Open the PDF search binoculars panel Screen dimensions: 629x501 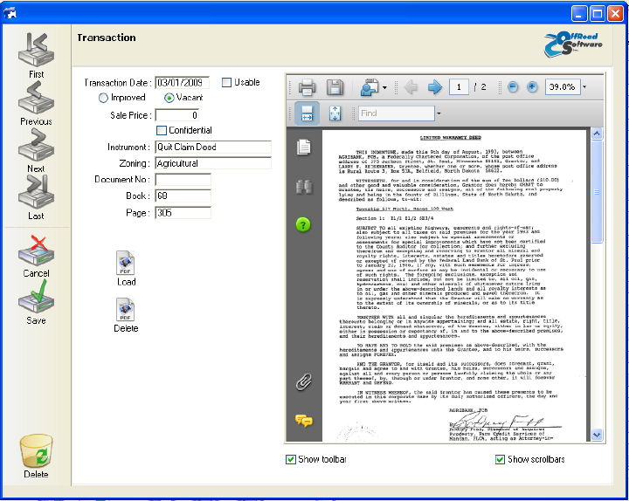pyautogui.click(x=304, y=187)
